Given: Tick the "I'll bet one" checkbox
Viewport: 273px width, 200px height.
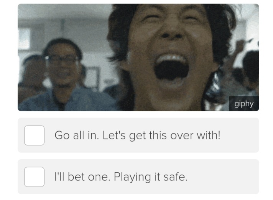Looking at the screenshot, I should pos(34,177).
